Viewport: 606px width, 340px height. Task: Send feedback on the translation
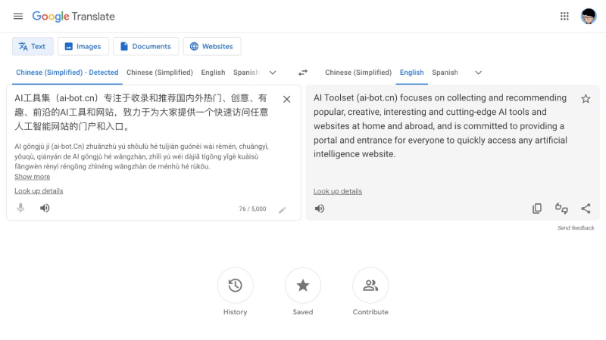point(576,228)
